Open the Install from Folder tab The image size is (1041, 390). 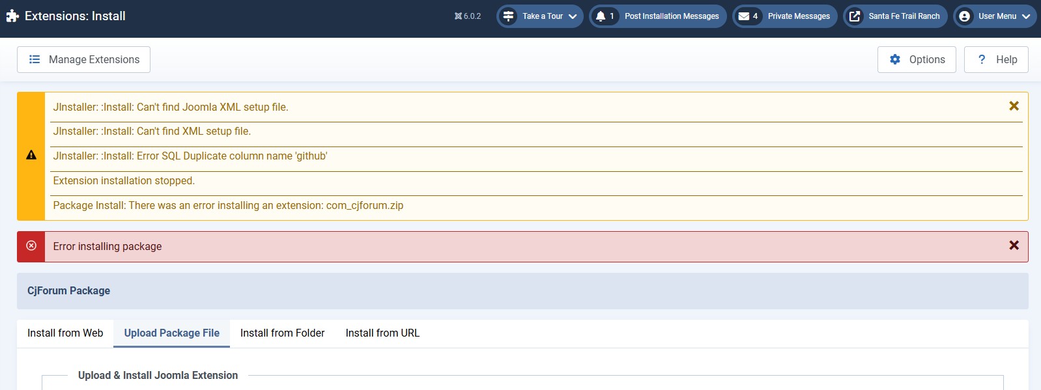pyautogui.click(x=282, y=333)
